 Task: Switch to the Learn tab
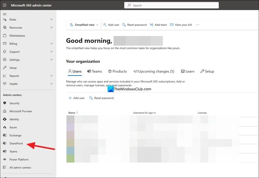pyautogui.click(x=188, y=71)
